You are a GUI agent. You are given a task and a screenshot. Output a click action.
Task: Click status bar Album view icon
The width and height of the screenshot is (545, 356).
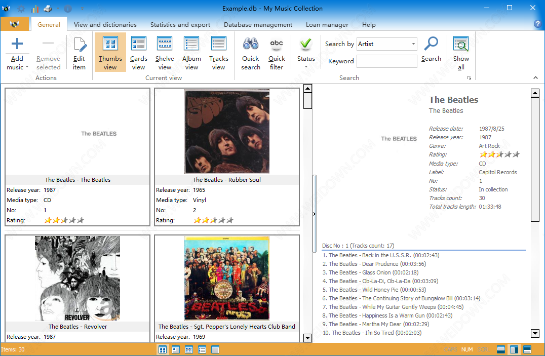click(202, 349)
